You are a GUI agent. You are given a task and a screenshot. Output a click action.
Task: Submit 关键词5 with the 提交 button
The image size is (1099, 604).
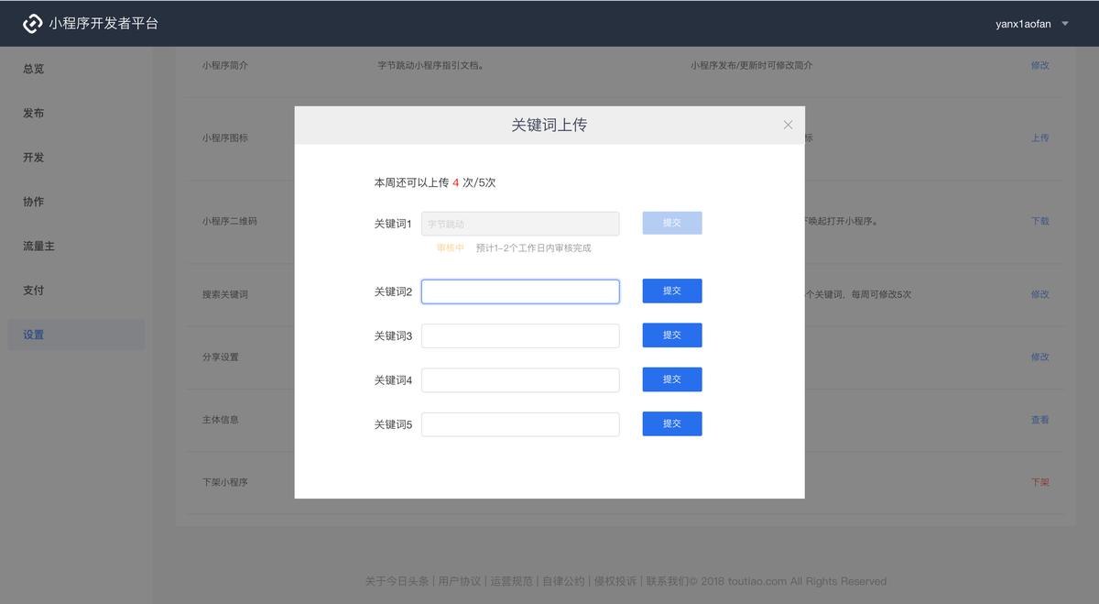coord(672,423)
